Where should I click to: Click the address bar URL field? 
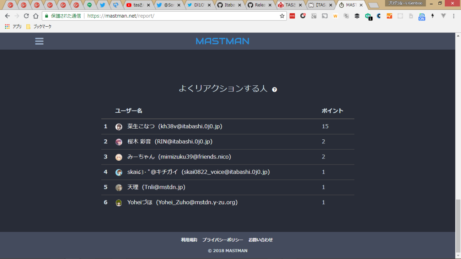[x=180, y=16]
